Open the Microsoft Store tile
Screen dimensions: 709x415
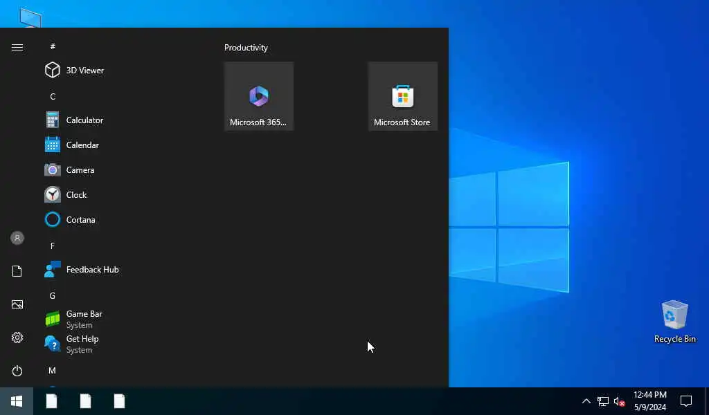pos(402,96)
